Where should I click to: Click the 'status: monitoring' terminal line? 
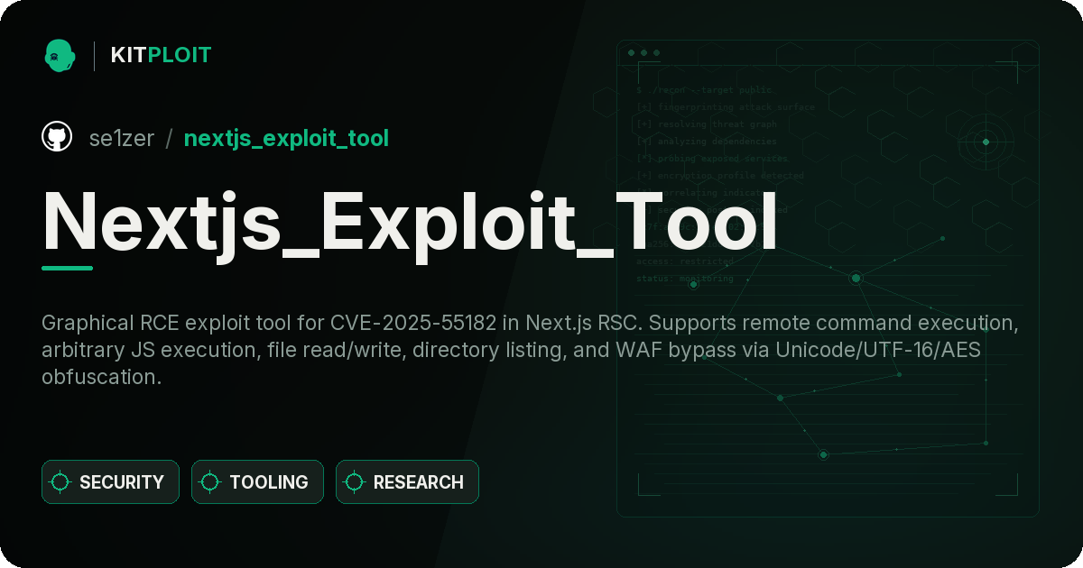[x=685, y=279]
